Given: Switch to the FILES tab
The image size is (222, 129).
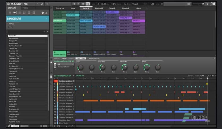Looking at the screenshot, I should click(x=25, y=8).
